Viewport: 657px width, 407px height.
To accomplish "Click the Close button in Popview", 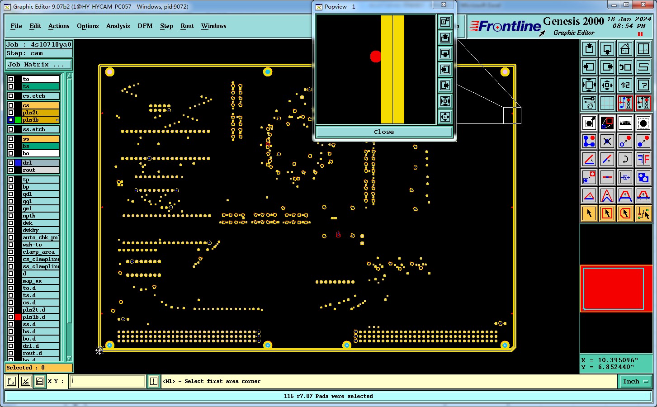I will [384, 132].
